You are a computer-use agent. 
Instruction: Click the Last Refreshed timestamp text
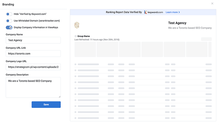tap(97, 40)
